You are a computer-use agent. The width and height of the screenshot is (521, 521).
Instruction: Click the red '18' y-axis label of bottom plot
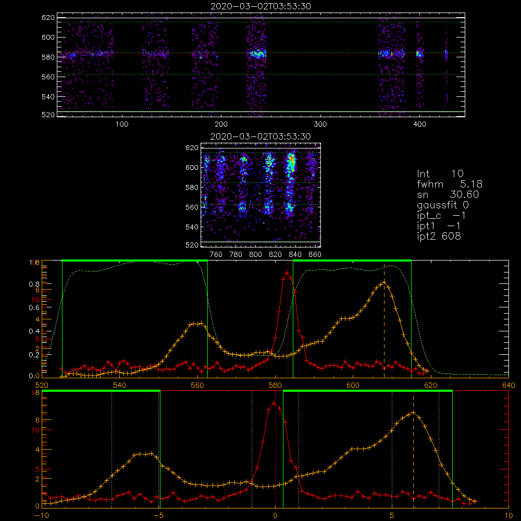click(x=35, y=393)
